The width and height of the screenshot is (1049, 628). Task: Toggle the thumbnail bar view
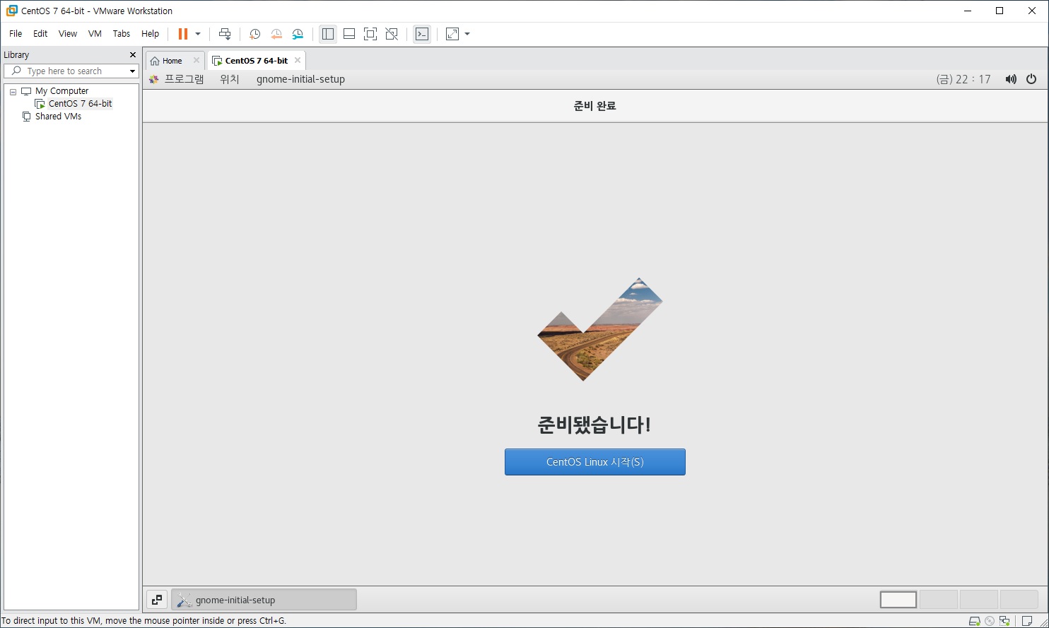pyautogui.click(x=349, y=34)
